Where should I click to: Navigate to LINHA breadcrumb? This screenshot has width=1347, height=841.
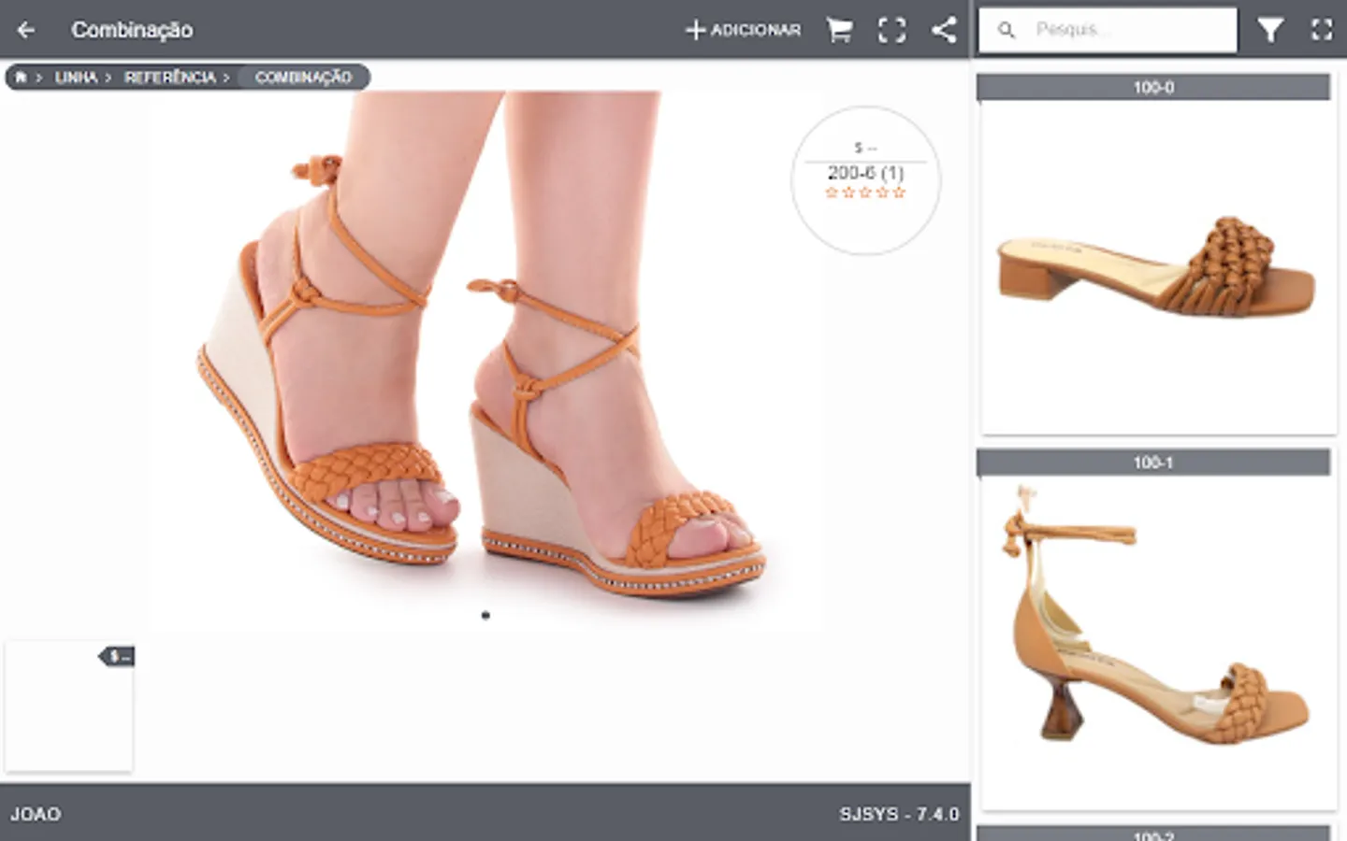click(76, 78)
